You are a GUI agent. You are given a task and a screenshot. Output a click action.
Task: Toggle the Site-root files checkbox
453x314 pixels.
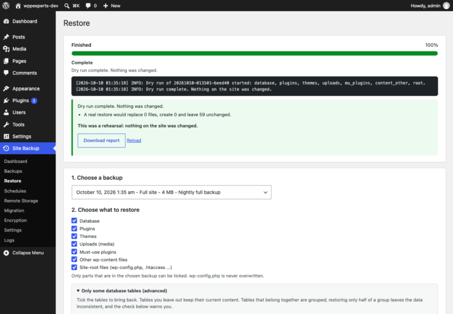[74, 267]
